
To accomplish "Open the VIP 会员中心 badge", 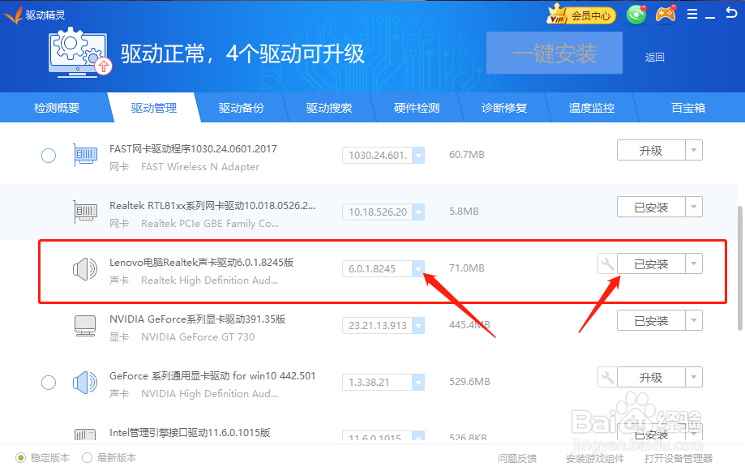I will tap(581, 15).
